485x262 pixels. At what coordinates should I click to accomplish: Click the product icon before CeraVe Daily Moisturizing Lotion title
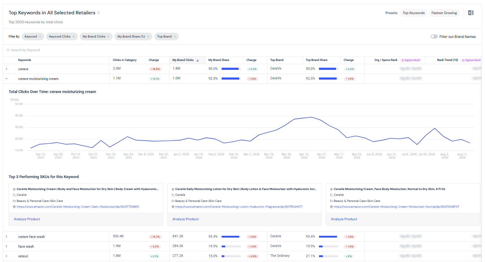coord(173,189)
